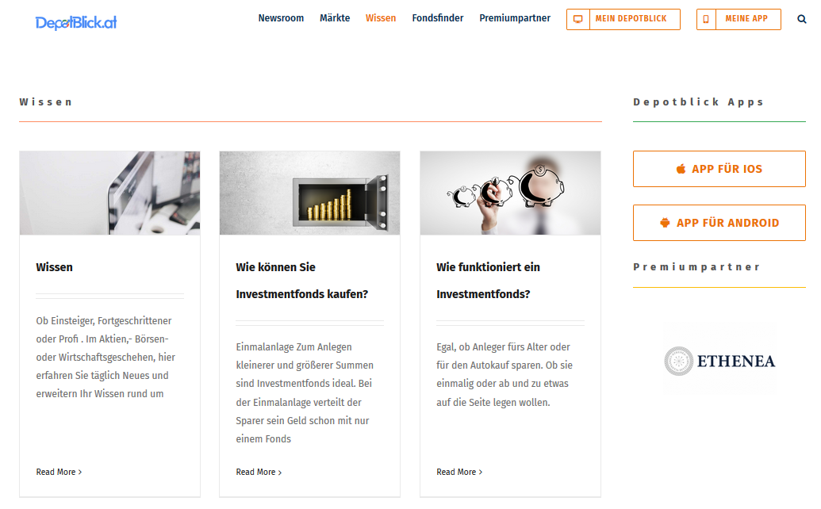The width and height of the screenshot is (821, 509).
Task: Open the laptop image of Wissen card
Action: (109, 193)
